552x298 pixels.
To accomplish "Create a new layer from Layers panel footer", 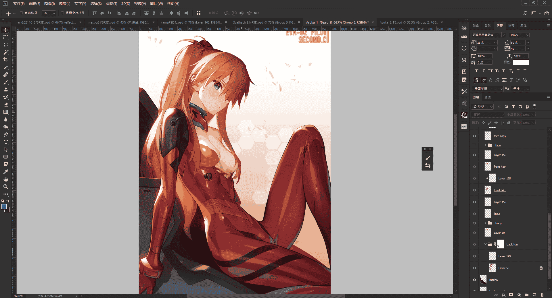I will 534,295.
